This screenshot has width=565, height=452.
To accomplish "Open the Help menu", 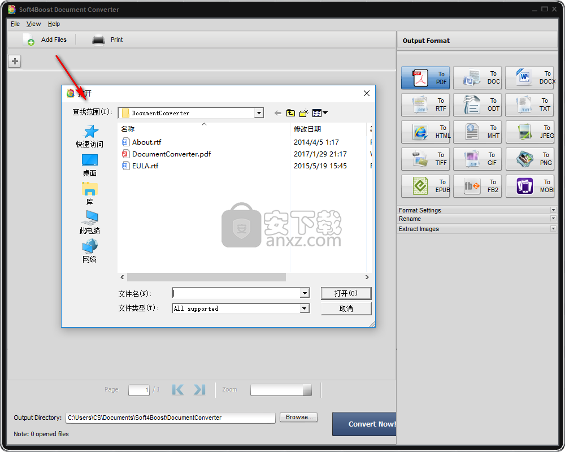I will [x=54, y=24].
